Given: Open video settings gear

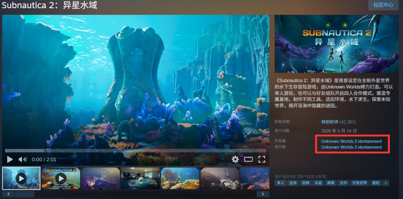Looking at the screenshot, I should click(235, 159).
